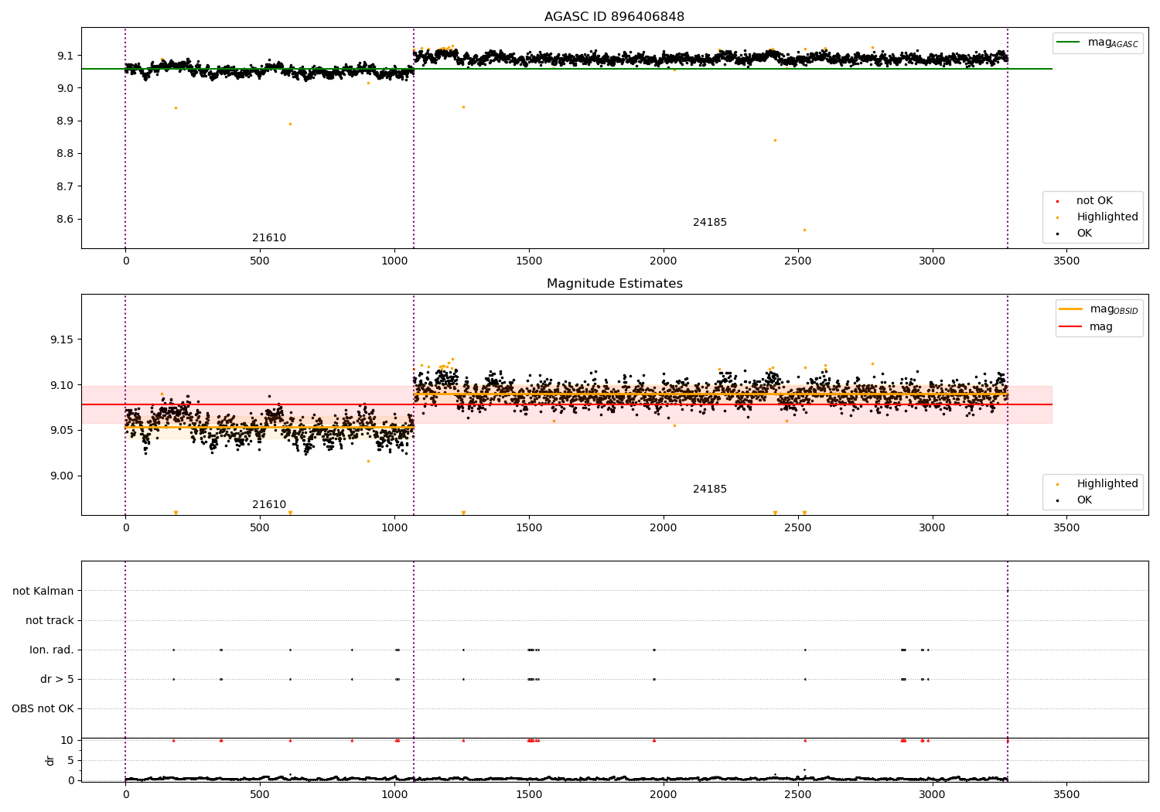Image resolution: width=1160 pixels, height=812 pixels.
Task: Click the 'not track' row label
Action: tap(49, 620)
